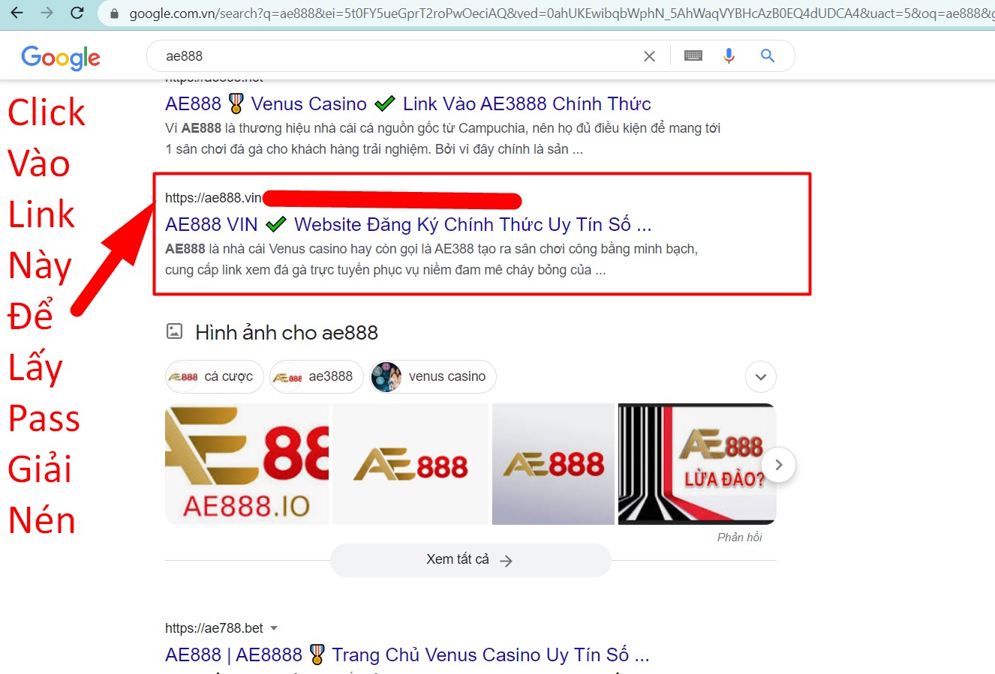Open "AE888 VIN Website Đăng Ký" result
Image resolution: width=995 pixels, height=674 pixels.
coord(408,224)
